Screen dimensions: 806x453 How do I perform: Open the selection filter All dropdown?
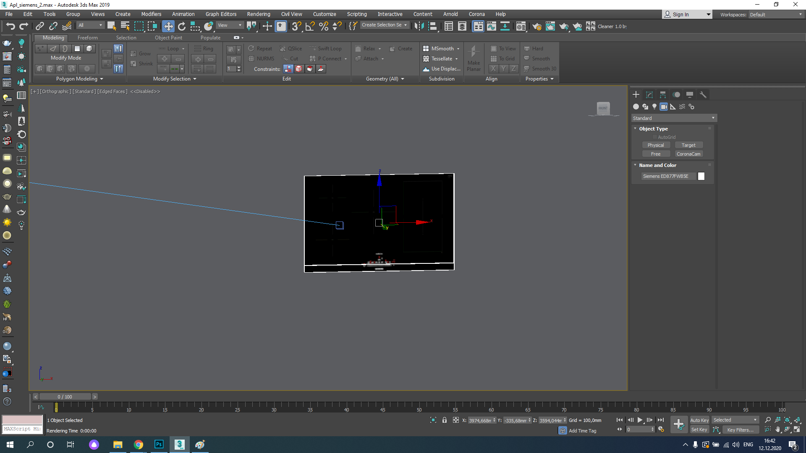90,25
